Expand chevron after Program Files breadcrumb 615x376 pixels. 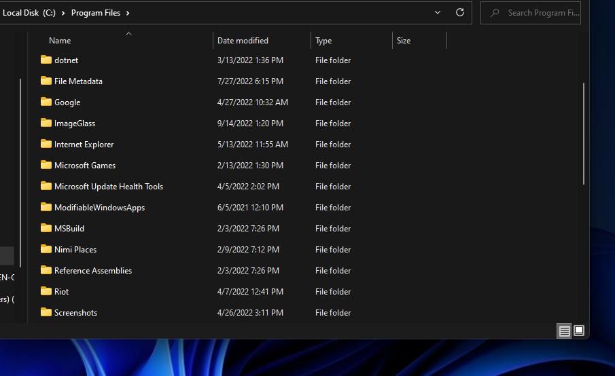pyautogui.click(x=128, y=13)
